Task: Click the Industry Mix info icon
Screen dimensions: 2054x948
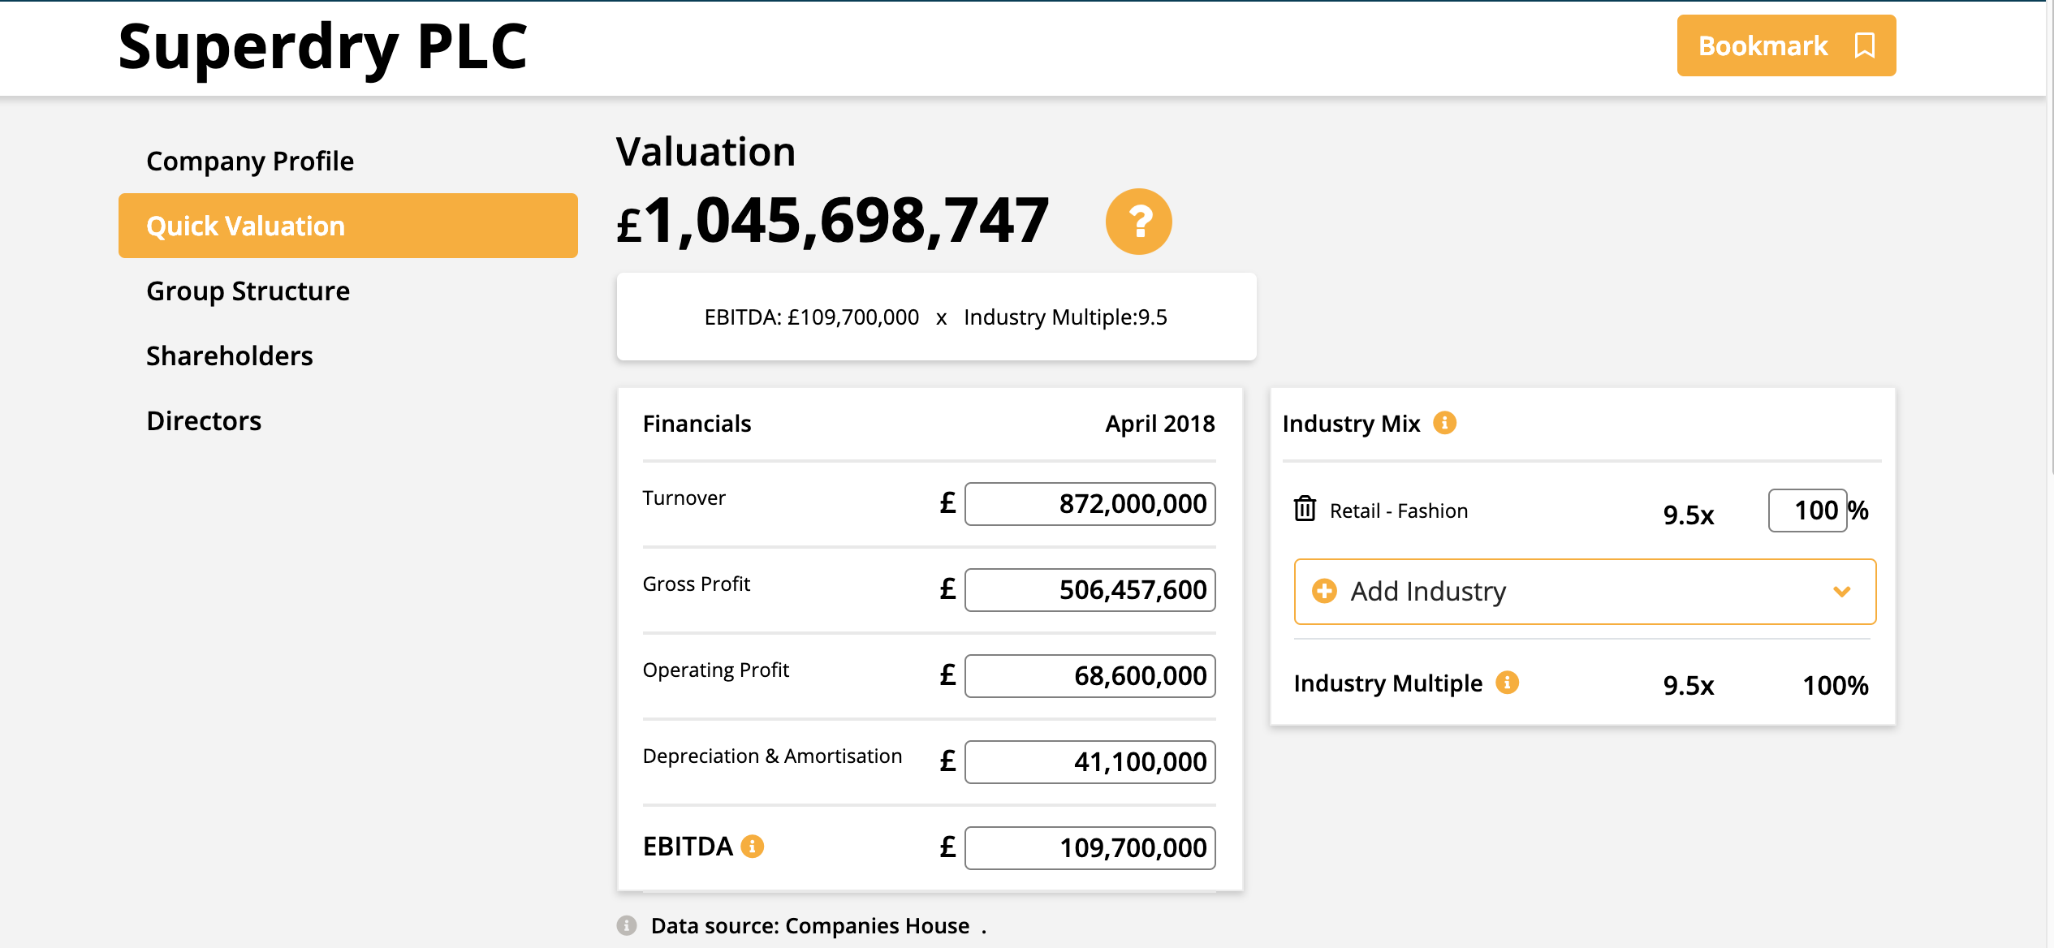Action: [1444, 423]
